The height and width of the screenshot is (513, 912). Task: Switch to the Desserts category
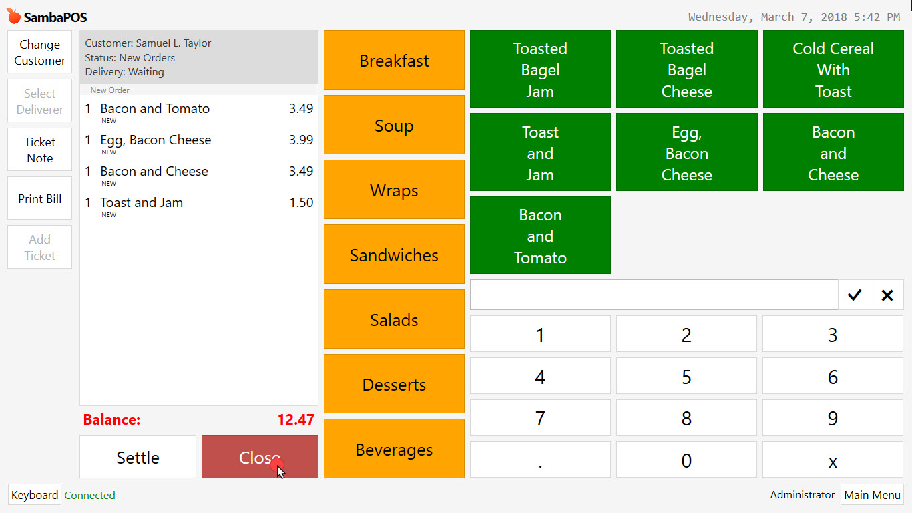pyautogui.click(x=393, y=384)
